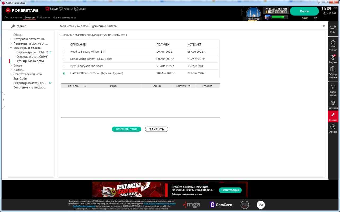
Task: Click the PokerStars logo
Action: [x=22, y=10]
